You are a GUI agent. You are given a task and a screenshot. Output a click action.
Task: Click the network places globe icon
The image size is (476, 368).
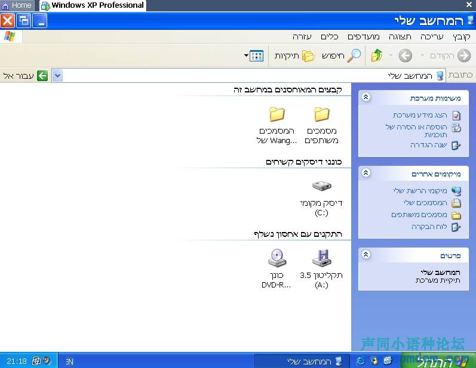click(x=456, y=191)
